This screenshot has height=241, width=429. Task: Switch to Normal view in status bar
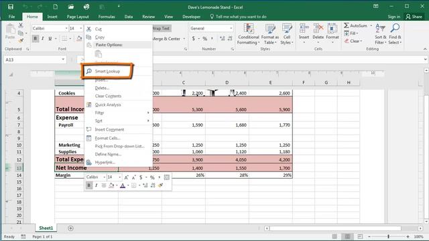tap(334, 236)
